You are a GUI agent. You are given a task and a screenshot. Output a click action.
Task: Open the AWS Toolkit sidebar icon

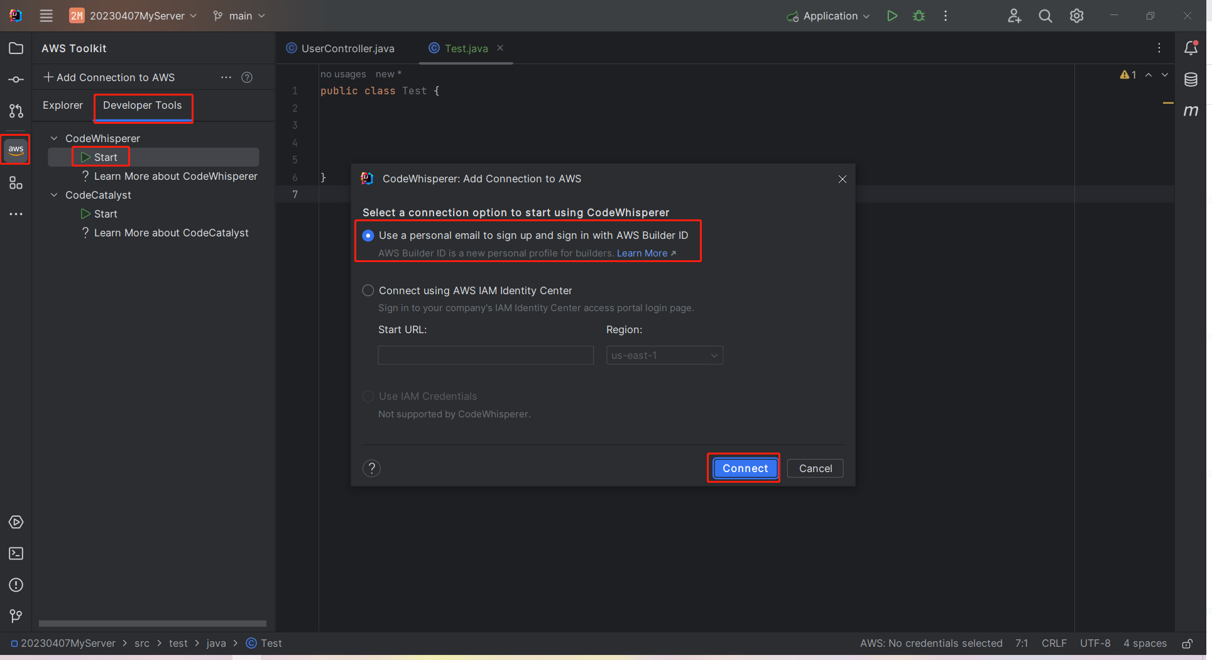16,150
